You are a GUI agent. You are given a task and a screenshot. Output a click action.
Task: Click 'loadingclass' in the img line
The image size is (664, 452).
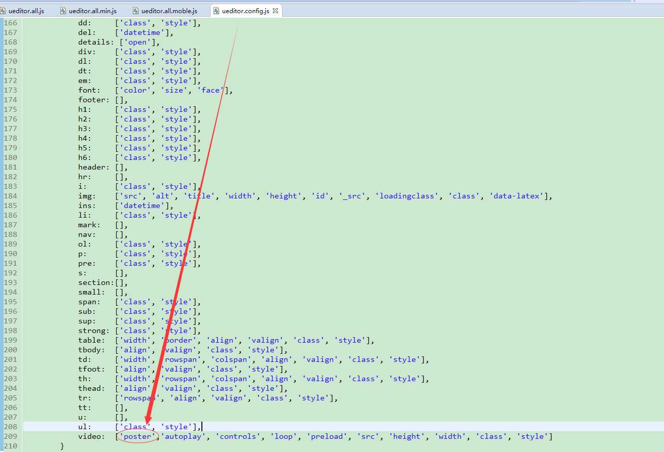pyautogui.click(x=407, y=196)
